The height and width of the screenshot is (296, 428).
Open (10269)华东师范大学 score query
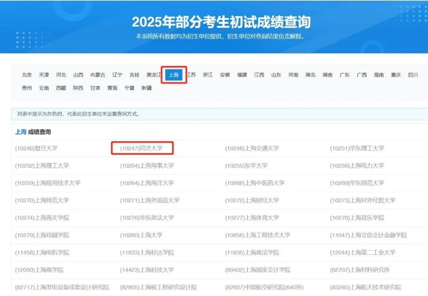point(357,183)
